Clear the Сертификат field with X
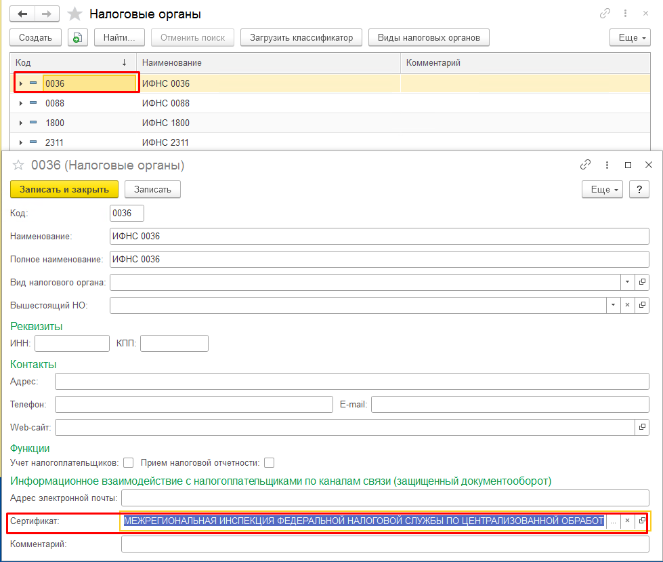This screenshot has width=663, height=562. tap(628, 521)
